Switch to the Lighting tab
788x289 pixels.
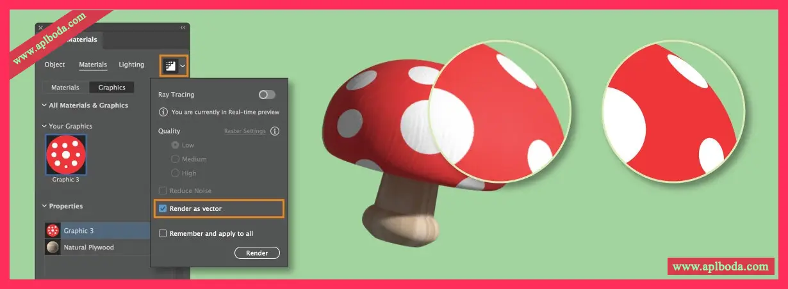131,65
